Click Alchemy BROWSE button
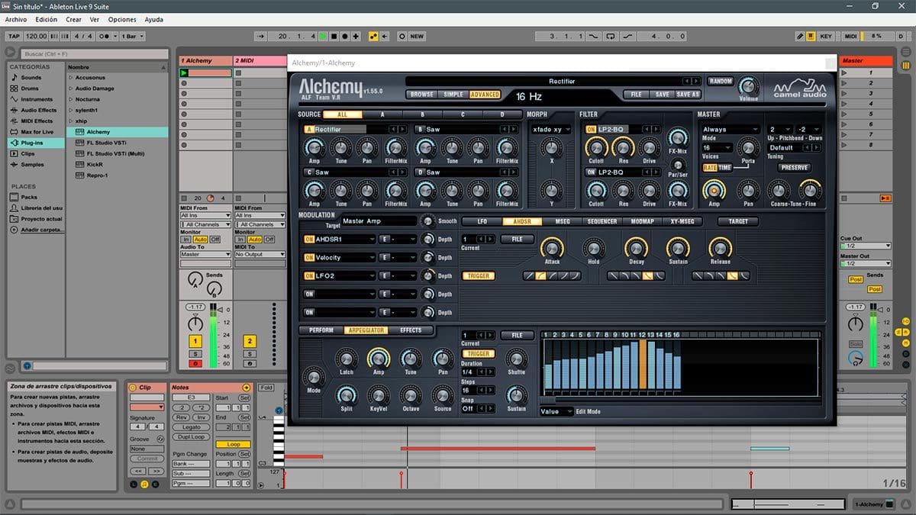 422,95
